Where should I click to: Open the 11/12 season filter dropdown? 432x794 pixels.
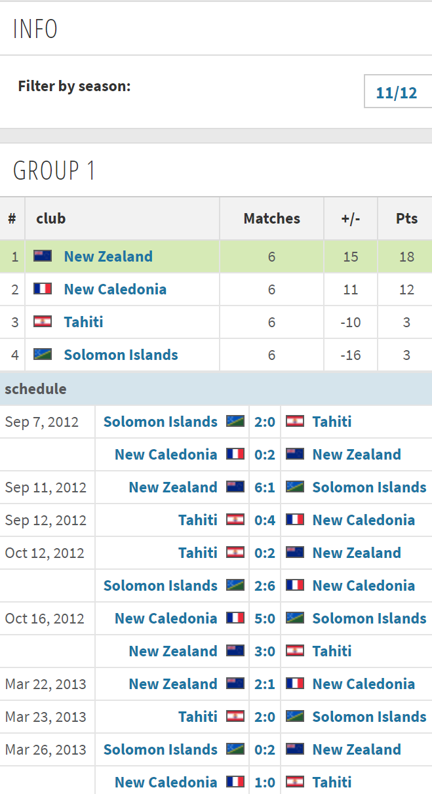pos(397,92)
